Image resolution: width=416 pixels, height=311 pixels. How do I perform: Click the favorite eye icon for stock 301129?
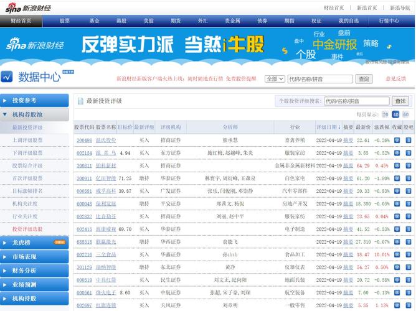coord(397,267)
